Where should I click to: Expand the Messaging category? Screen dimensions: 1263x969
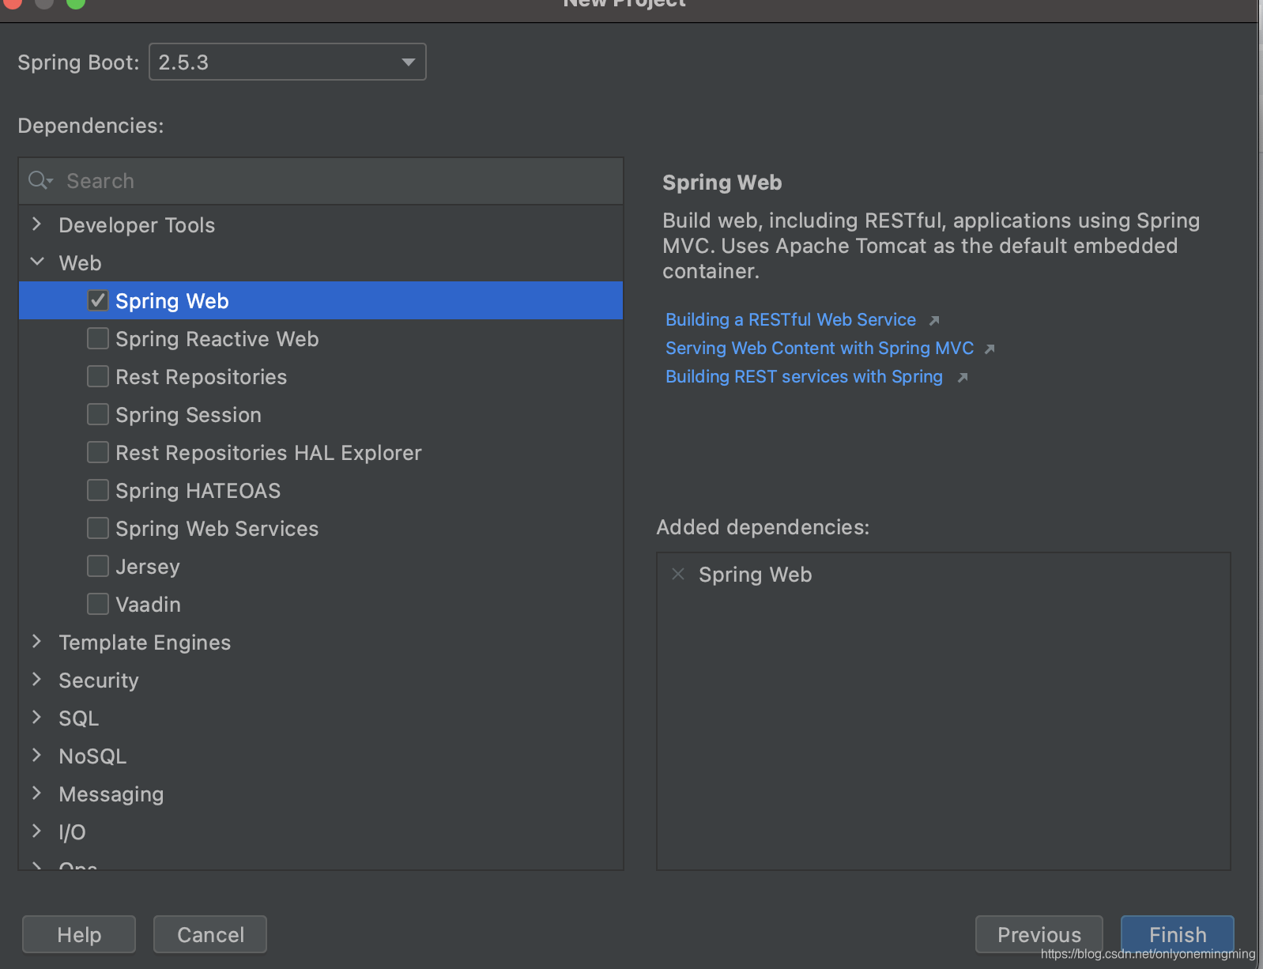click(x=36, y=794)
